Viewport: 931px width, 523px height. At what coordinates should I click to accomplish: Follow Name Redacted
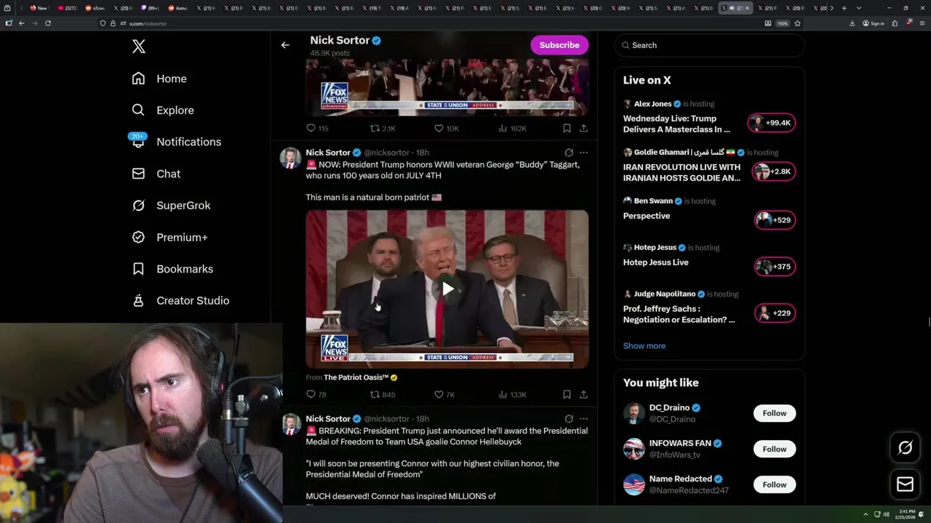pyautogui.click(x=775, y=485)
